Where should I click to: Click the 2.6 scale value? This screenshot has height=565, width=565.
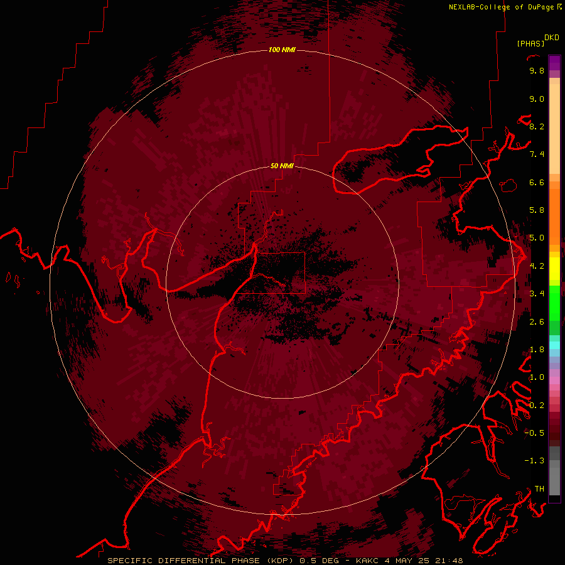pos(537,322)
